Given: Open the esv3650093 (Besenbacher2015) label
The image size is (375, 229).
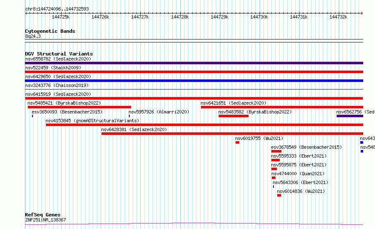Looking at the screenshot, I should (67, 112).
